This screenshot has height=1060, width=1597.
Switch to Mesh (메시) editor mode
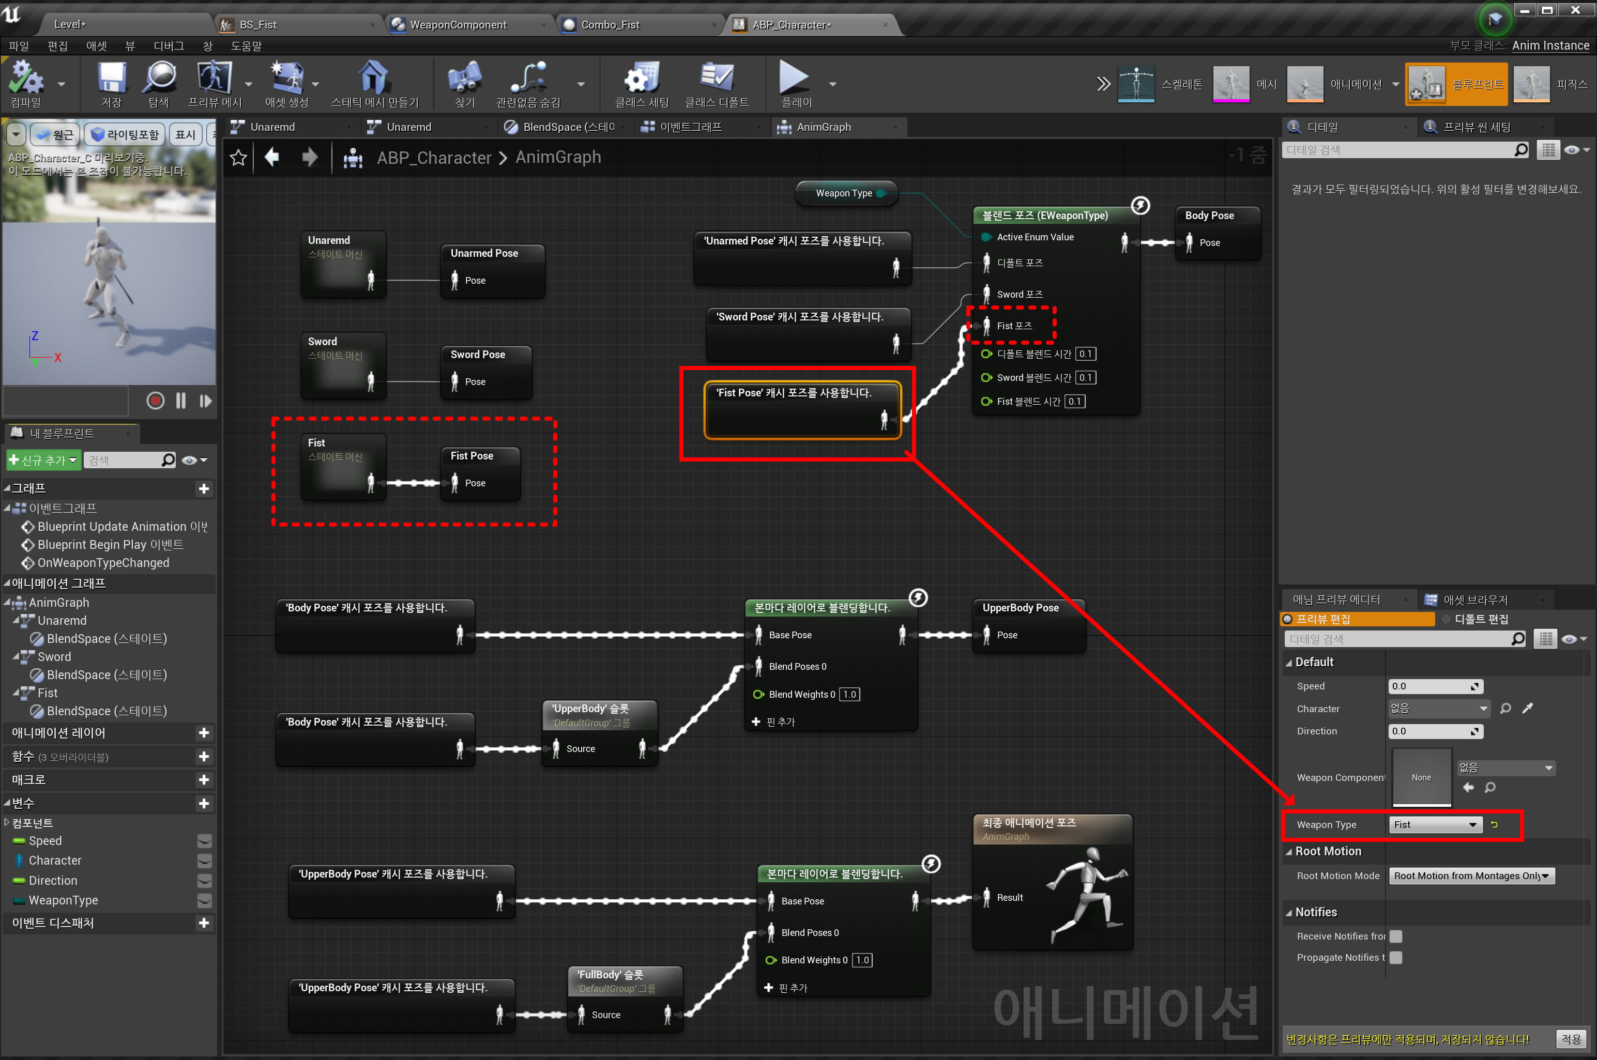1245,84
